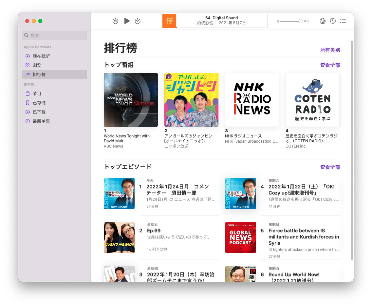
Task: Open COTEN RADIO artwork
Action: click(x=312, y=100)
